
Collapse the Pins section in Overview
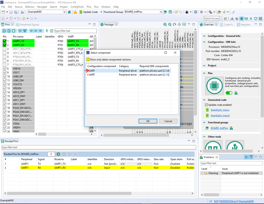click(204, 73)
